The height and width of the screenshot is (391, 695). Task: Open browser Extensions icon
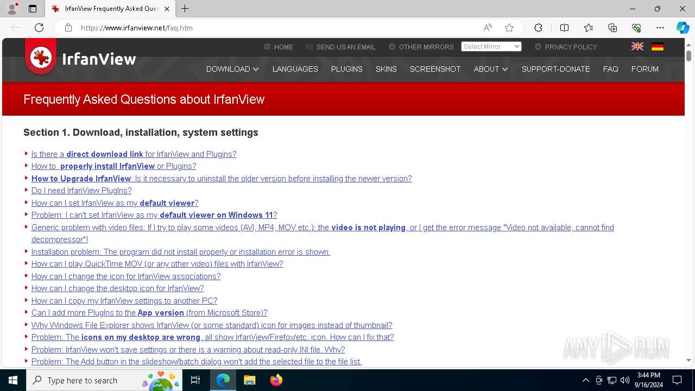point(538,28)
